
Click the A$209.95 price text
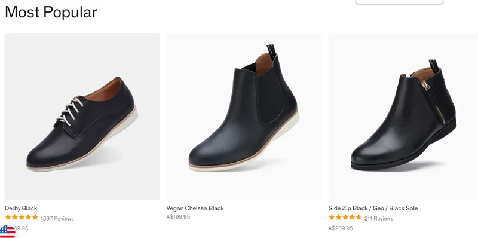pyautogui.click(x=341, y=228)
